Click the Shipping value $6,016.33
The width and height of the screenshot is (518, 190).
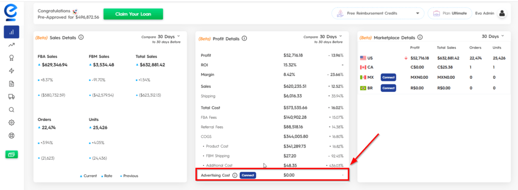(292, 96)
